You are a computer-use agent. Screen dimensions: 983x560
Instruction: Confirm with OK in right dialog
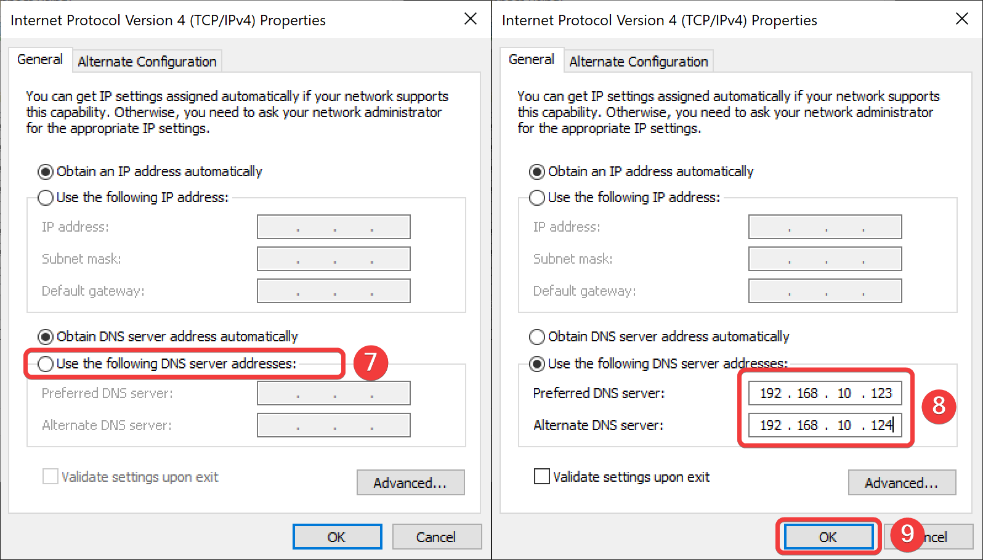tap(828, 537)
